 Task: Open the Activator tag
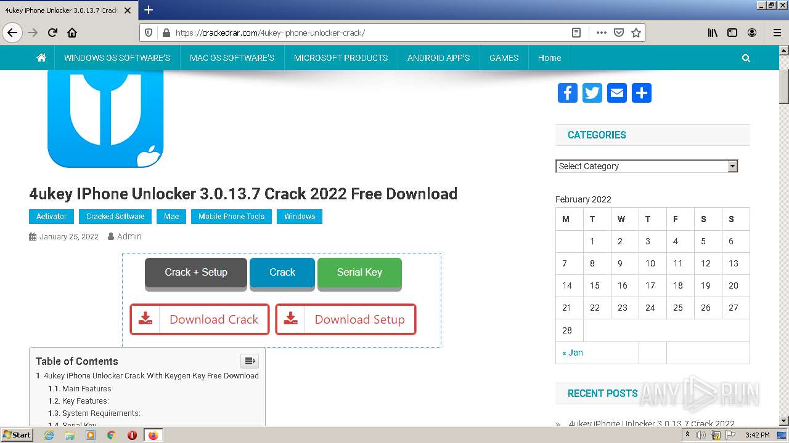51,217
